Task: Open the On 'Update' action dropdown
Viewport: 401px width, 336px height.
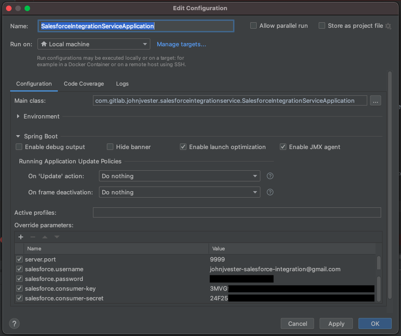Action: pyautogui.click(x=179, y=176)
